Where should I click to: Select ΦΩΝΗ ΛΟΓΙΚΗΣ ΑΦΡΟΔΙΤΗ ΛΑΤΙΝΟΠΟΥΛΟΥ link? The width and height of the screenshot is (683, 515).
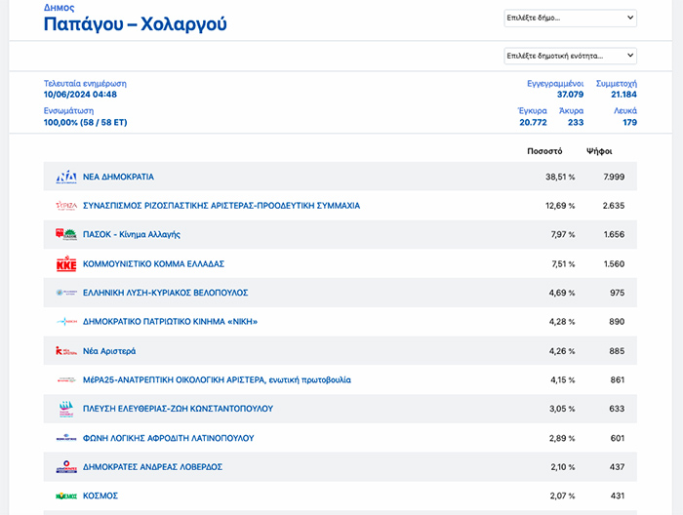click(x=168, y=438)
